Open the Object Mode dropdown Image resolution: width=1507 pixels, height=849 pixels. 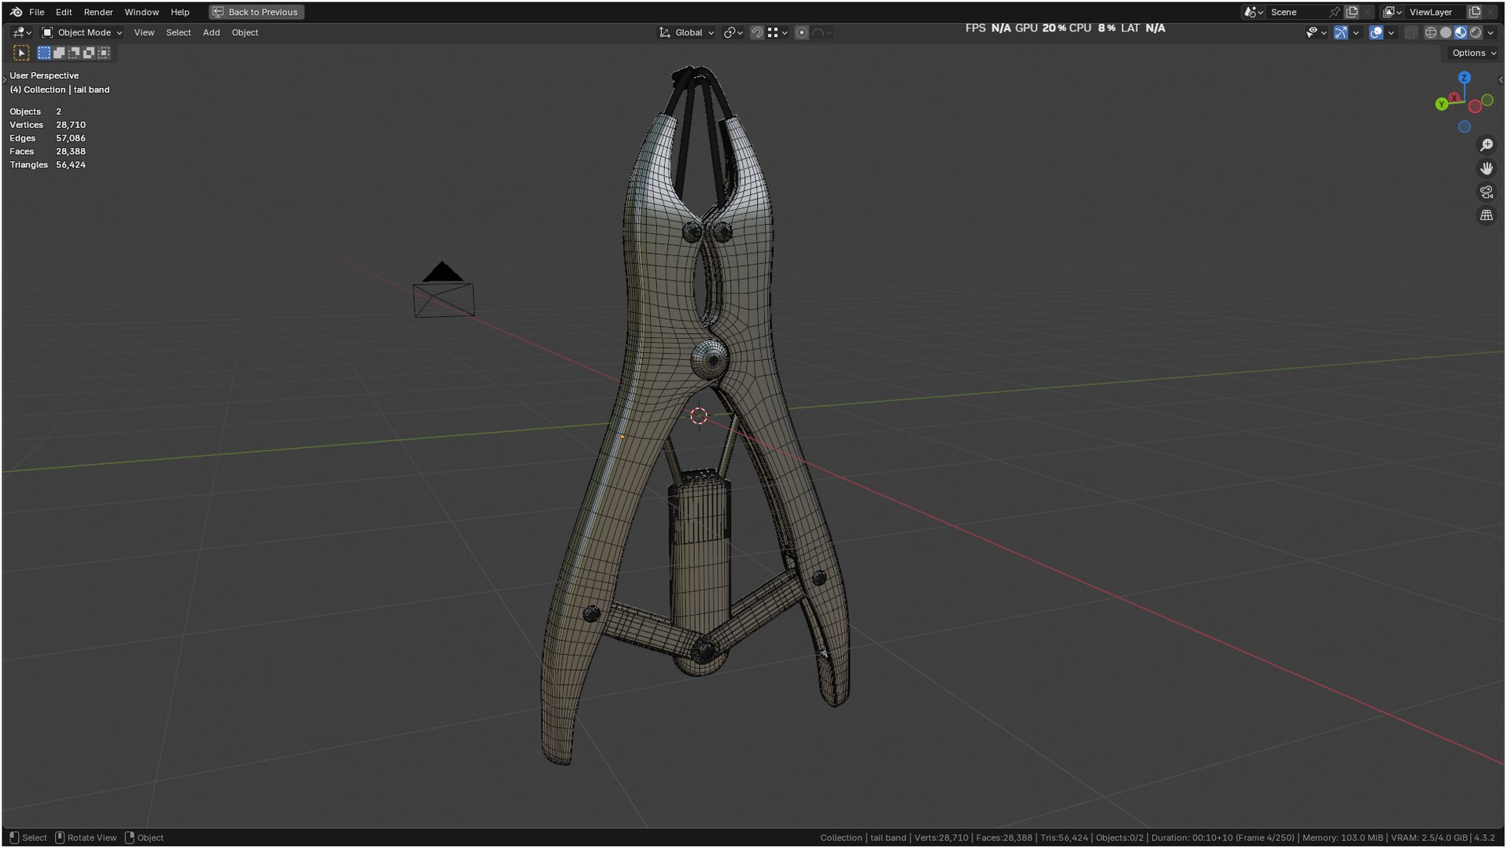pos(82,32)
